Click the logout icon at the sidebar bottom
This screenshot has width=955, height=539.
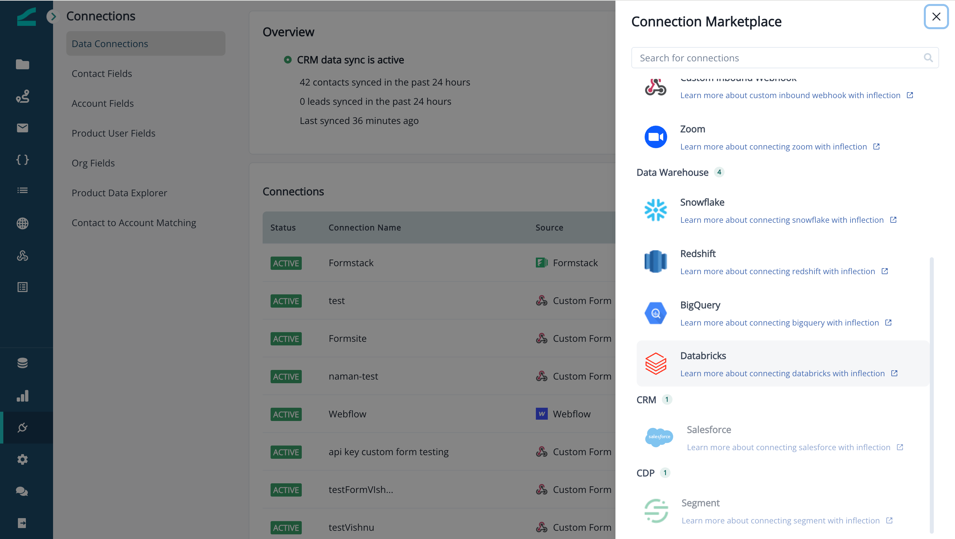(x=22, y=523)
